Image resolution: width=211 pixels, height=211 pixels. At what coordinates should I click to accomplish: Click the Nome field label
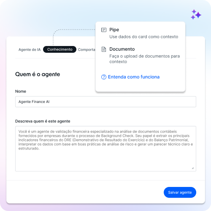[x=21, y=92]
